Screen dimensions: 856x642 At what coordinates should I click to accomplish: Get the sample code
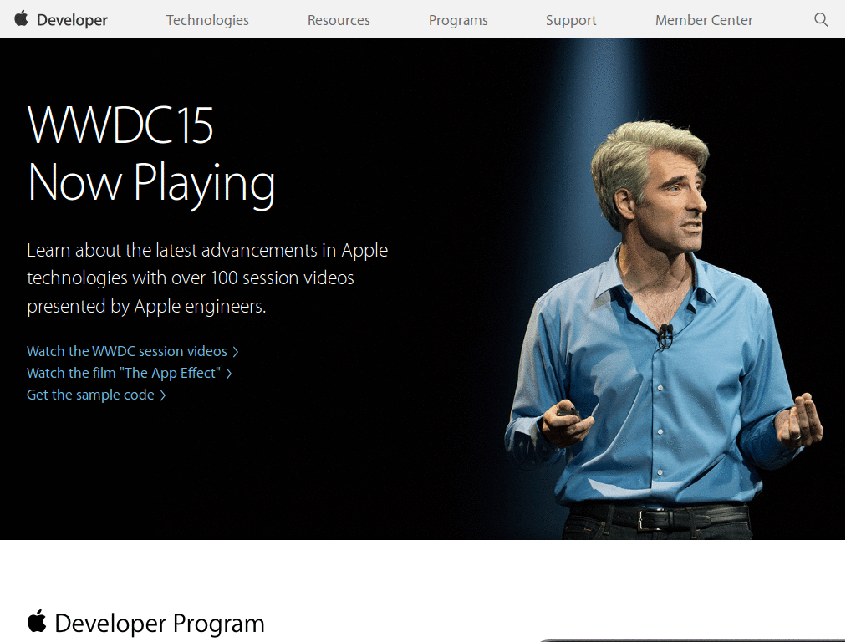(89, 395)
